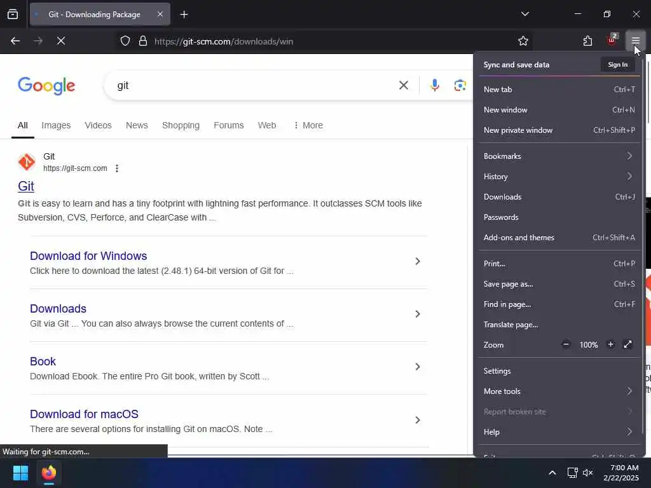Image resolution: width=651 pixels, height=488 pixels.
Task: Open Settings from the menu
Action: 559,371
